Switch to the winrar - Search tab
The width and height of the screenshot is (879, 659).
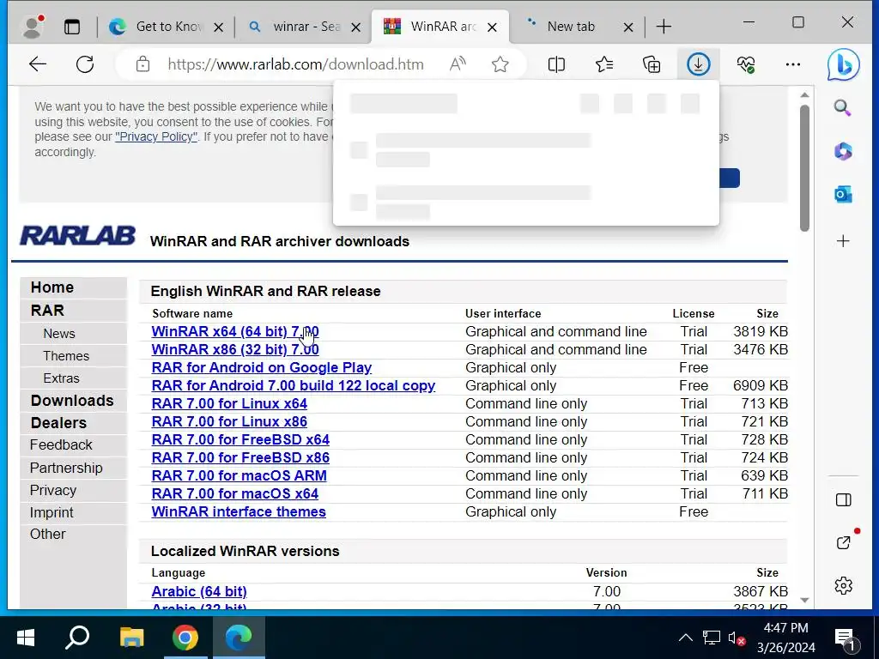(306, 27)
